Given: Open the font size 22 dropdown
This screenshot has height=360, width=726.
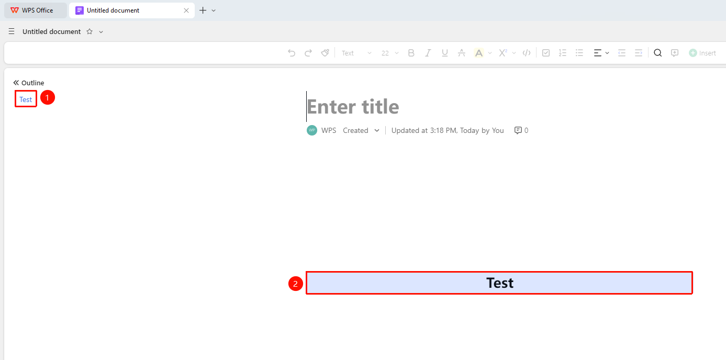Looking at the screenshot, I should click(390, 53).
